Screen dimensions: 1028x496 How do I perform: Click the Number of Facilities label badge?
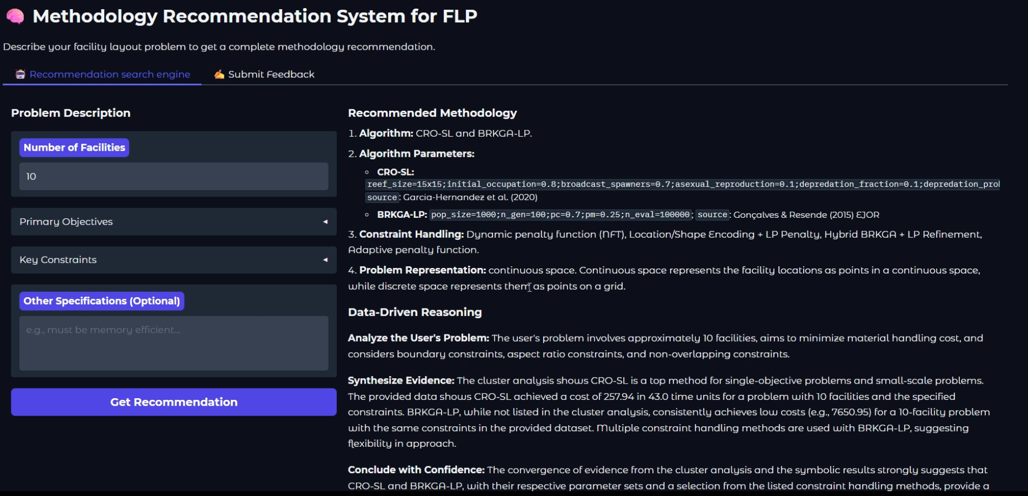[74, 148]
